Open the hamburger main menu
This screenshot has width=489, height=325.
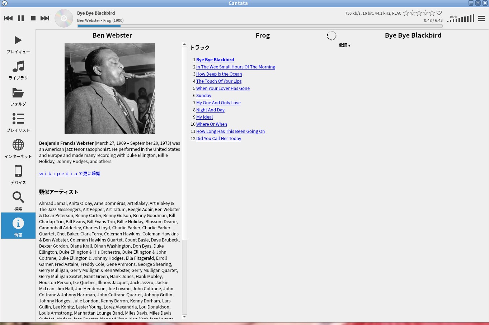(x=481, y=18)
